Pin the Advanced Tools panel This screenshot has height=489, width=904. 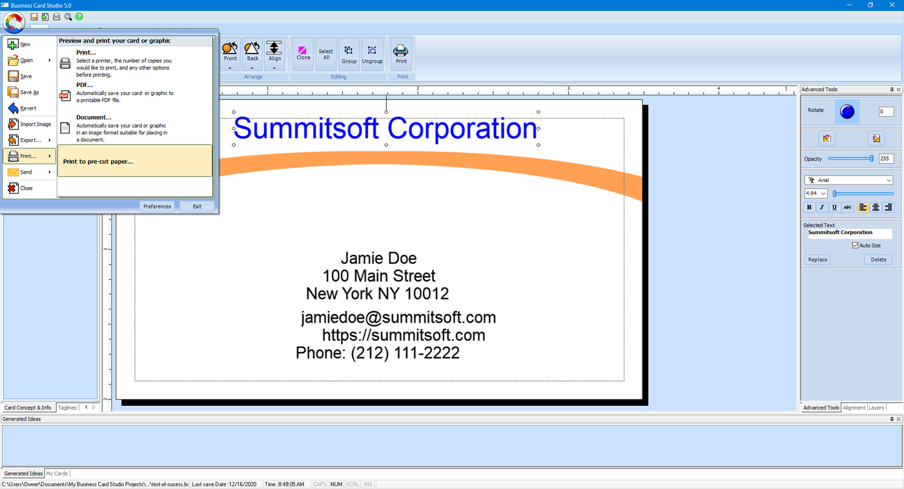(x=892, y=90)
